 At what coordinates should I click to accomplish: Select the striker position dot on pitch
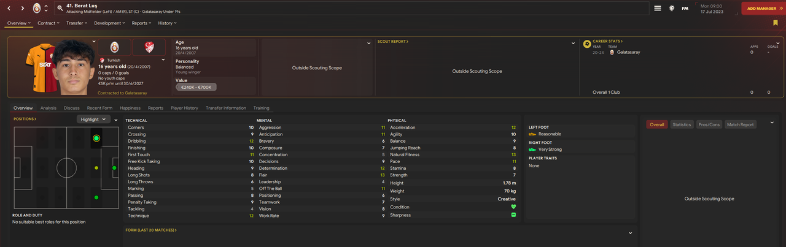[114, 167]
